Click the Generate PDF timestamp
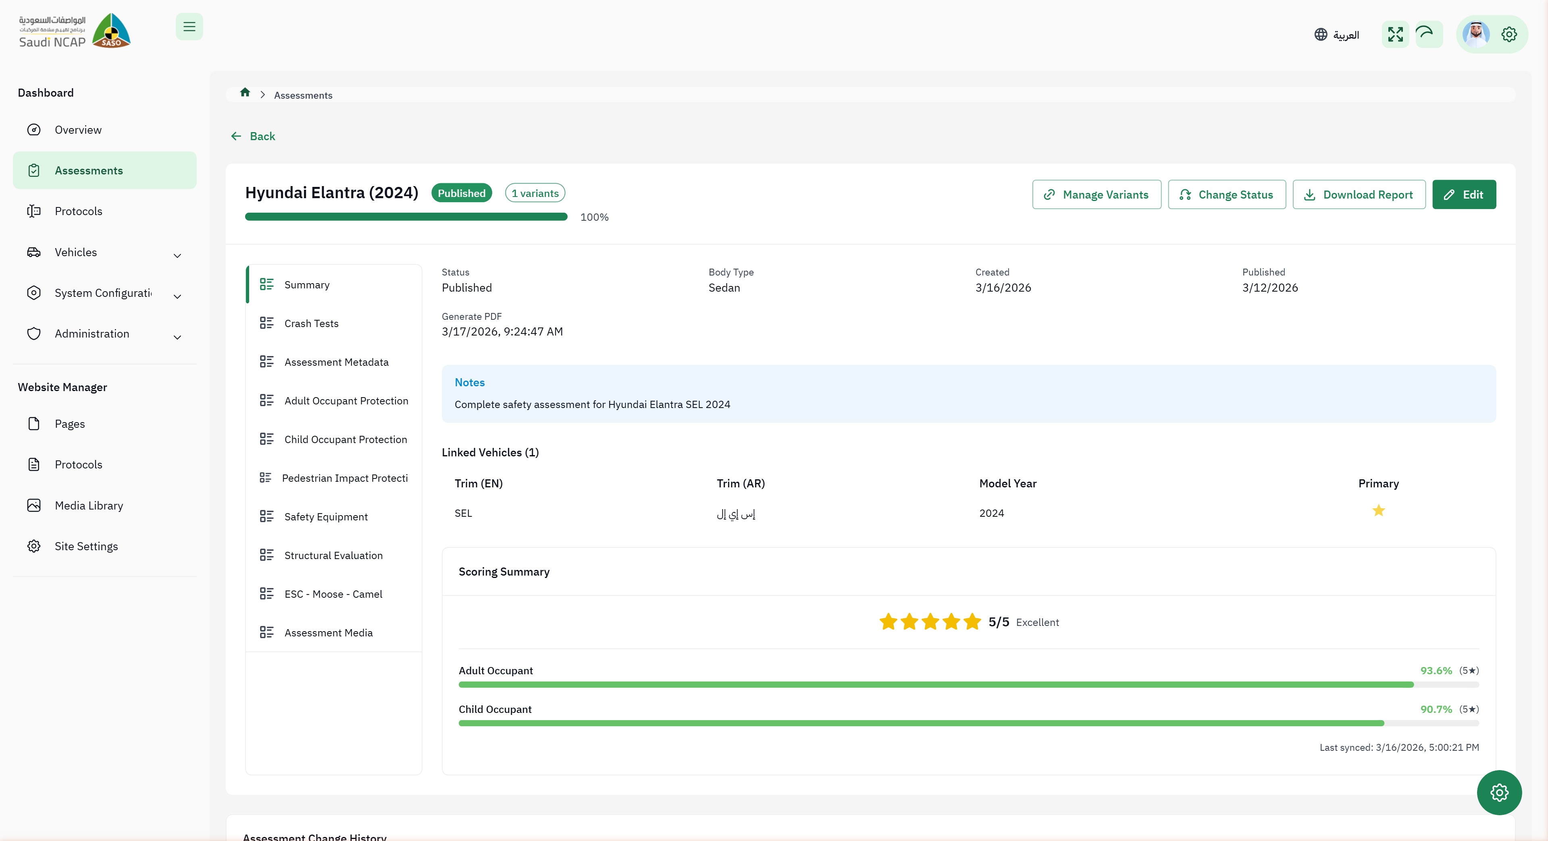The image size is (1548, 841). (x=502, y=331)
